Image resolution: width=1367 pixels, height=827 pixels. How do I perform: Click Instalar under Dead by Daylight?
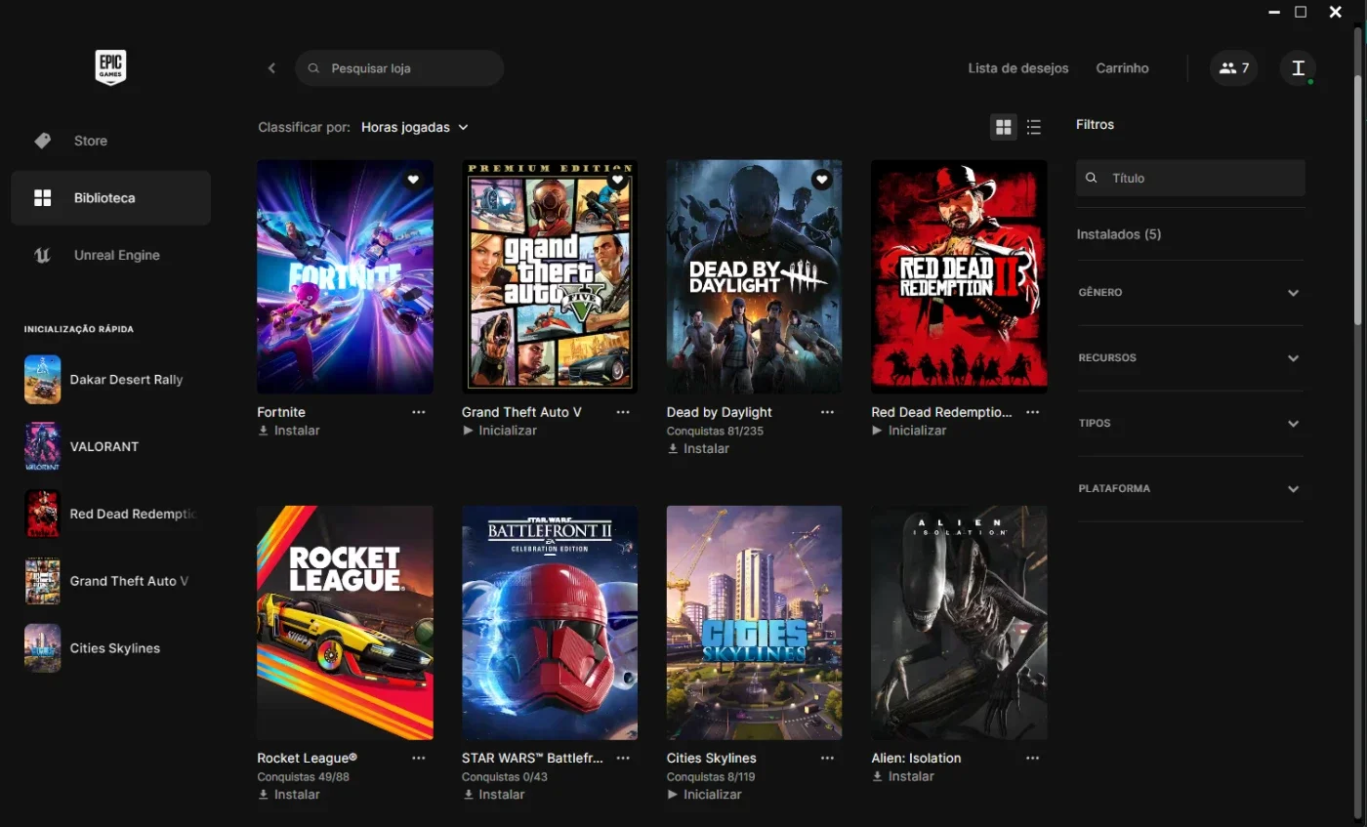pyautogui.click(x=698, y=449)
